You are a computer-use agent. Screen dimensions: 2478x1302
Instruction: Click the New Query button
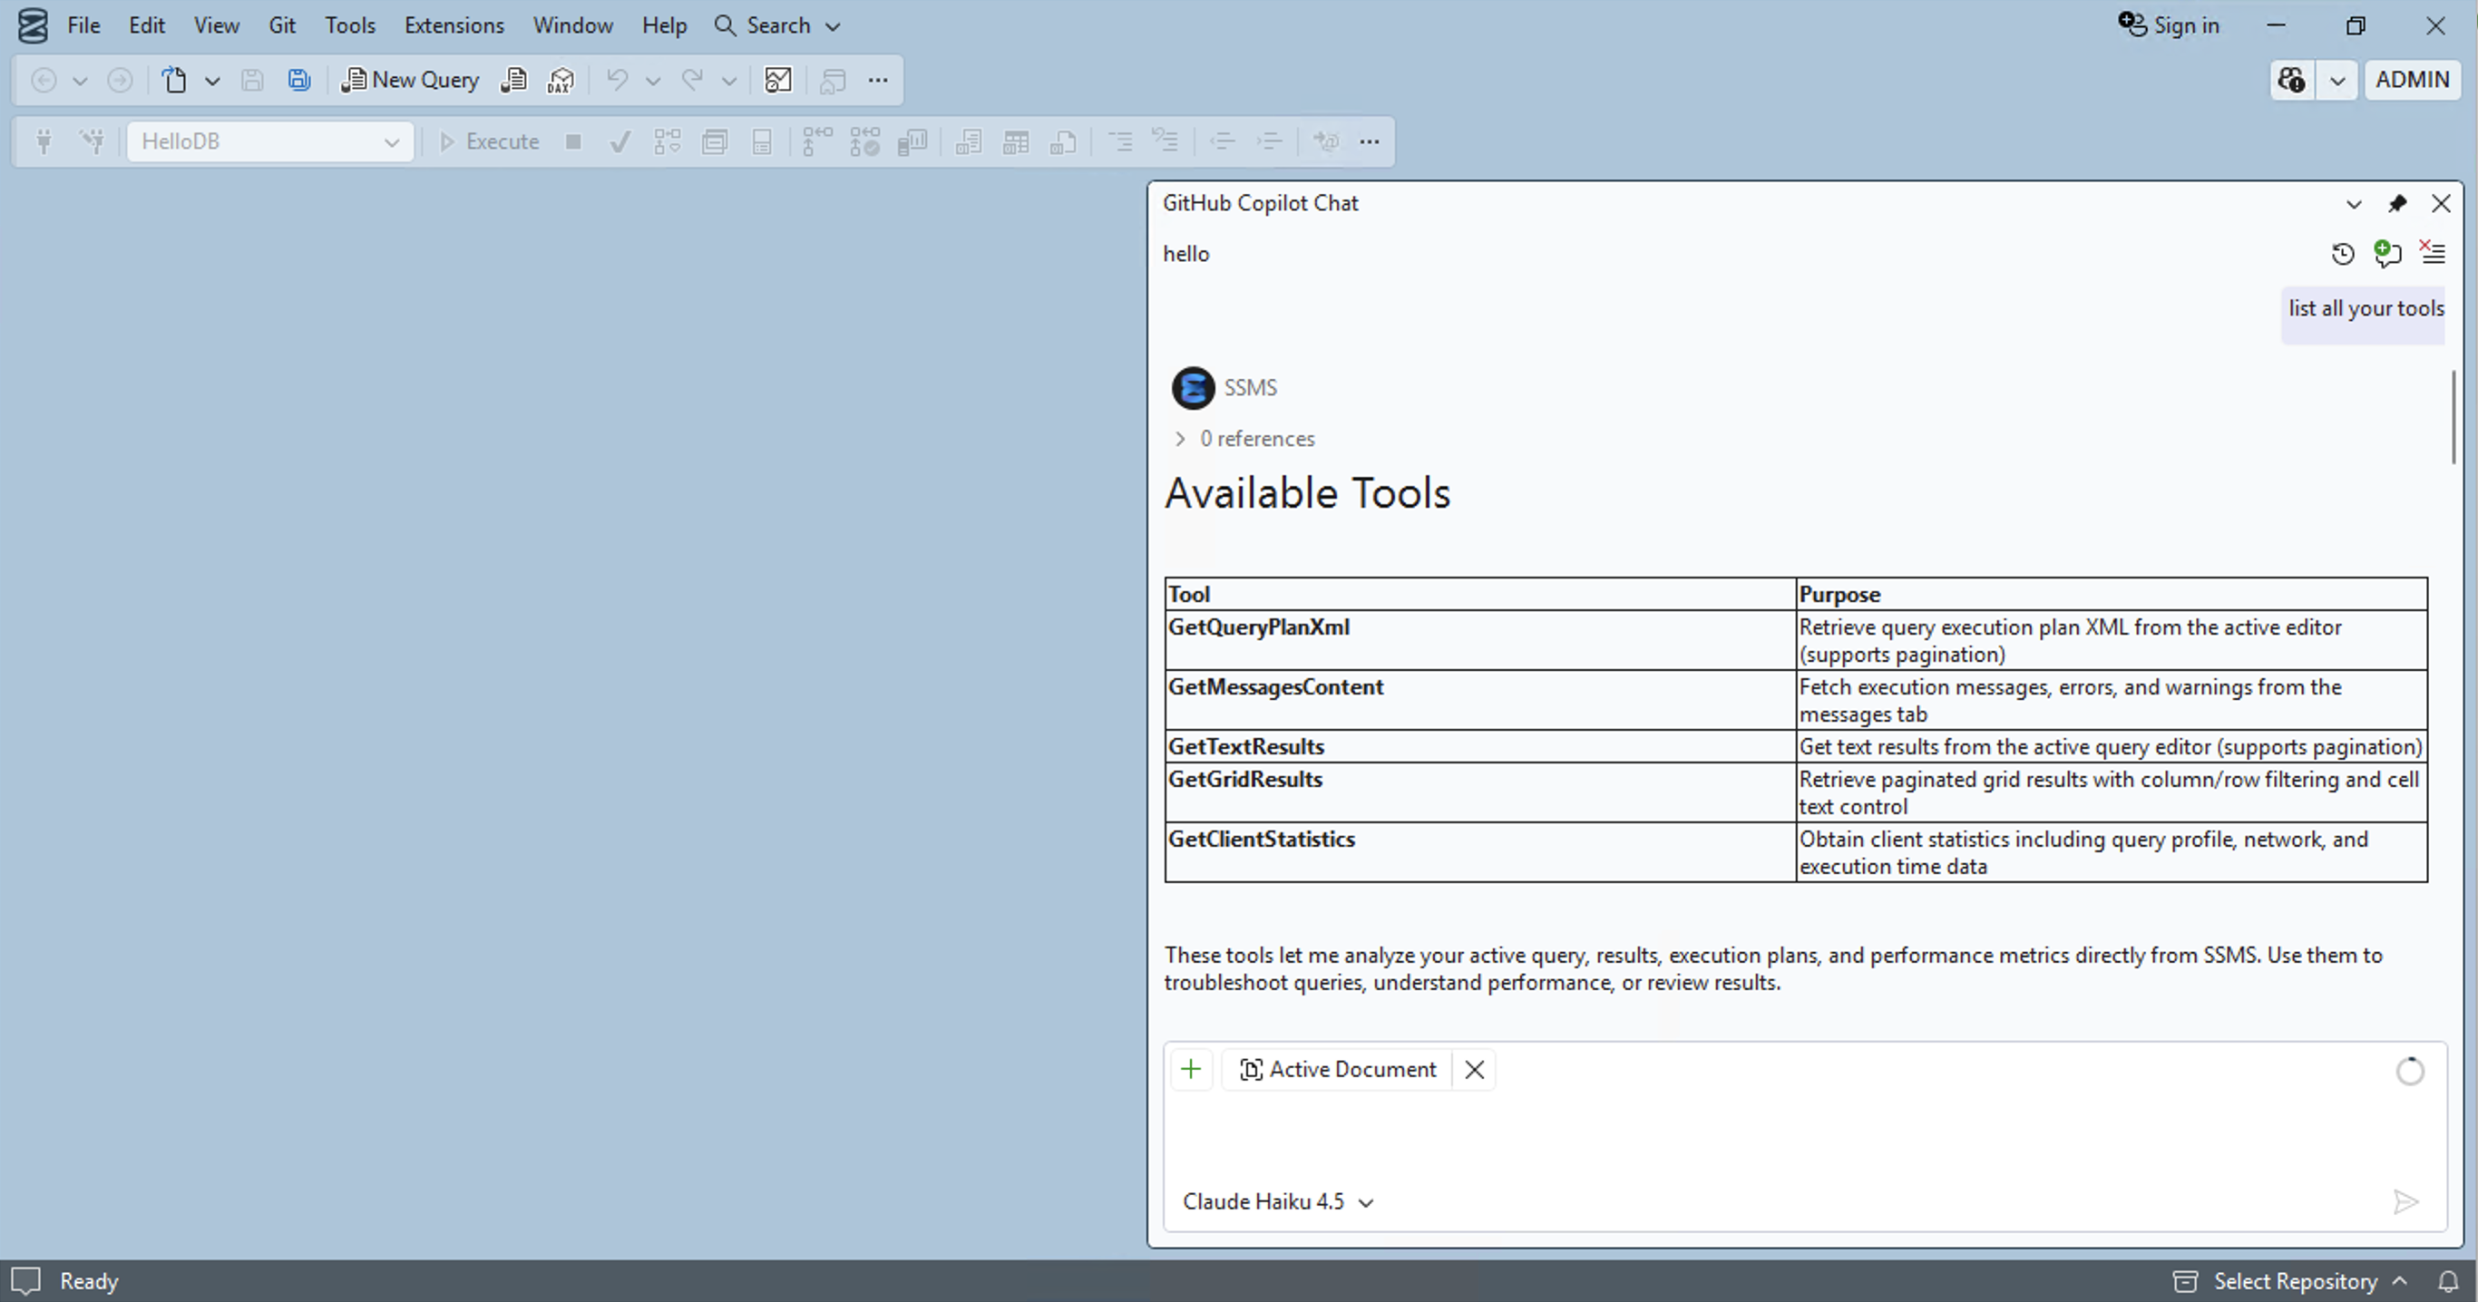tap(411, 80)
